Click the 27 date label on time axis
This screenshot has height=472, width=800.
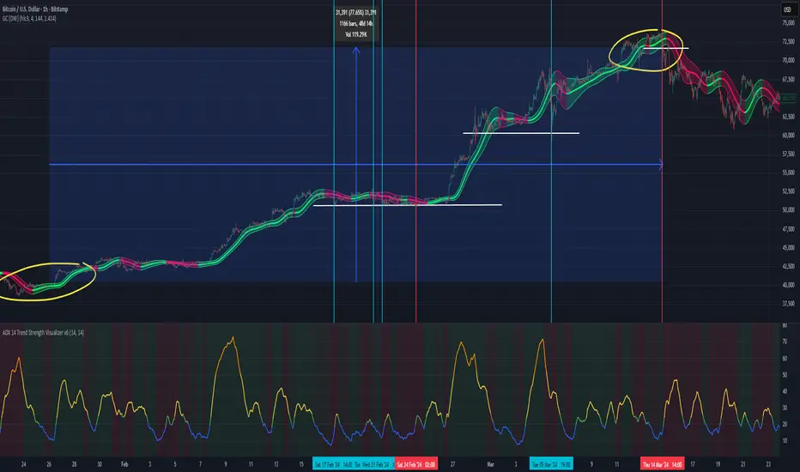(x=452, y=464)
